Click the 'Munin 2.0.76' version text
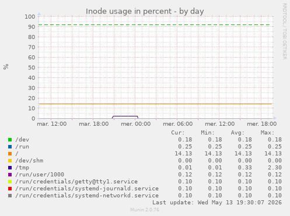 pyautogui.click(x=145, y=210)
